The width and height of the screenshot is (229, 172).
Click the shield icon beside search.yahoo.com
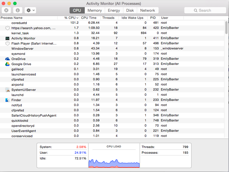[7, 28]
